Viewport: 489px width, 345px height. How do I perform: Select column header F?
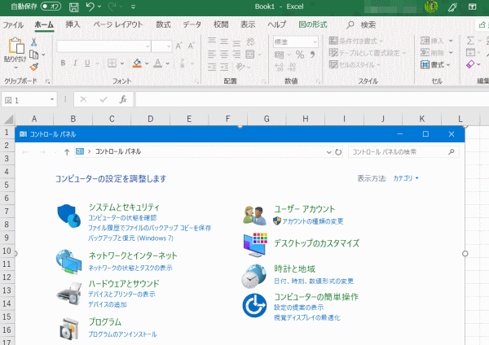(228, 119)
